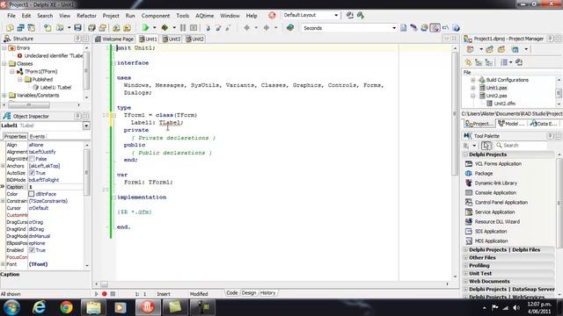Click the c:\ toolbar icon
This screenshot has height=316, width=563.
pos(446,28)
